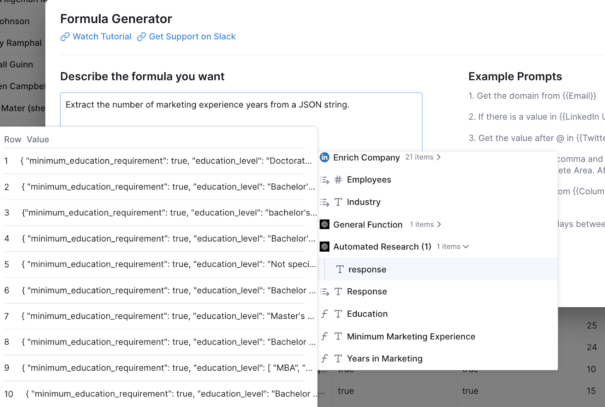The width and height of the screenshot is (605, 407).
Task: Click the link icon before Watch Tutorial
Action: point(65,37)
